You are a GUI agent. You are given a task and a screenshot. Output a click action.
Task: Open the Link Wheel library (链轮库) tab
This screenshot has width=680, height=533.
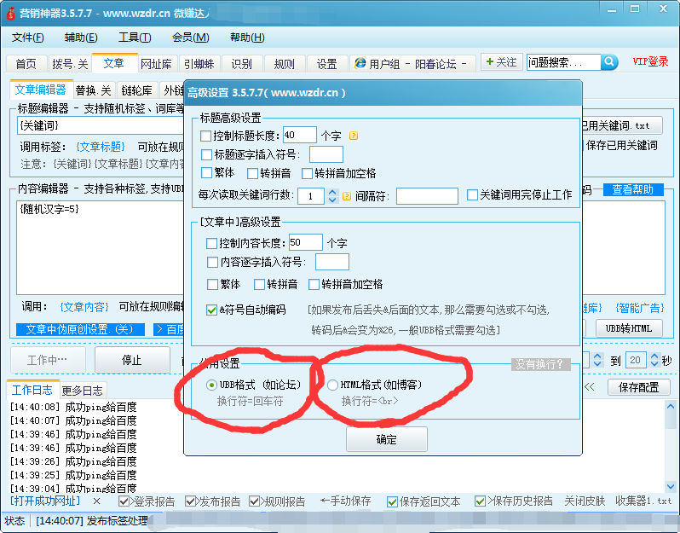pos(136,90)
